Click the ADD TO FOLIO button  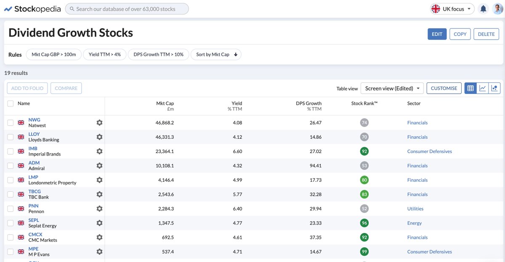coord(27,88)
